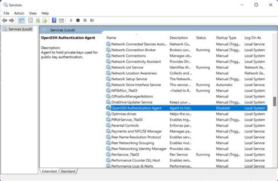This screenshot has height=181, width=278.
Task: Switch to the Standard tab
Action: 68,171
